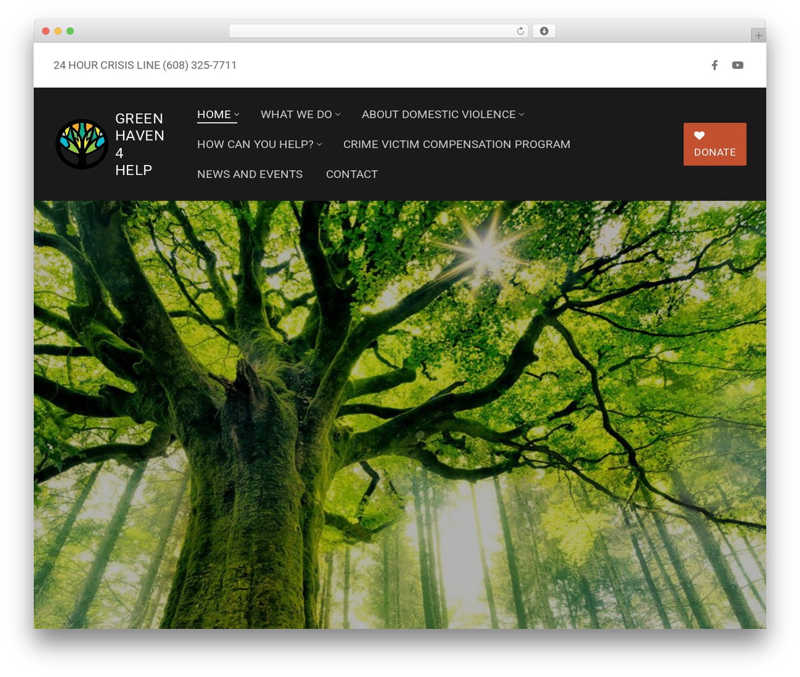
Task: Click the heart icon on Donate button
Action: pyautogui.click(x=699, y=136)
